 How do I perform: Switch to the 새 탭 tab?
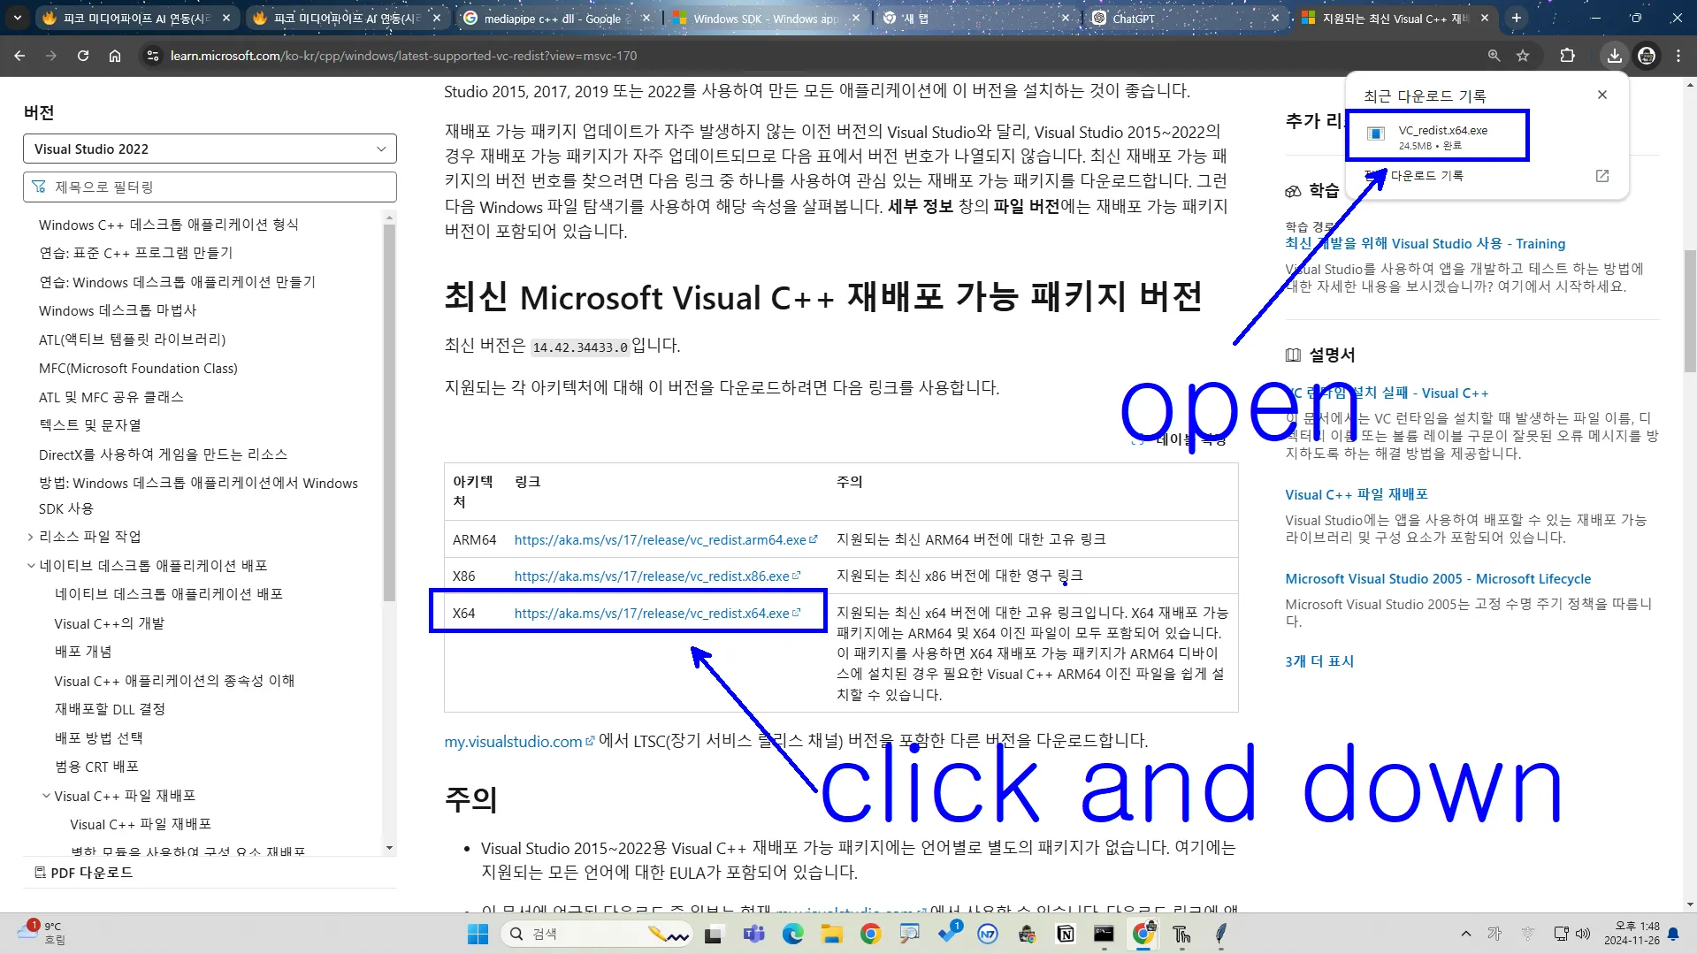(977, 18)
